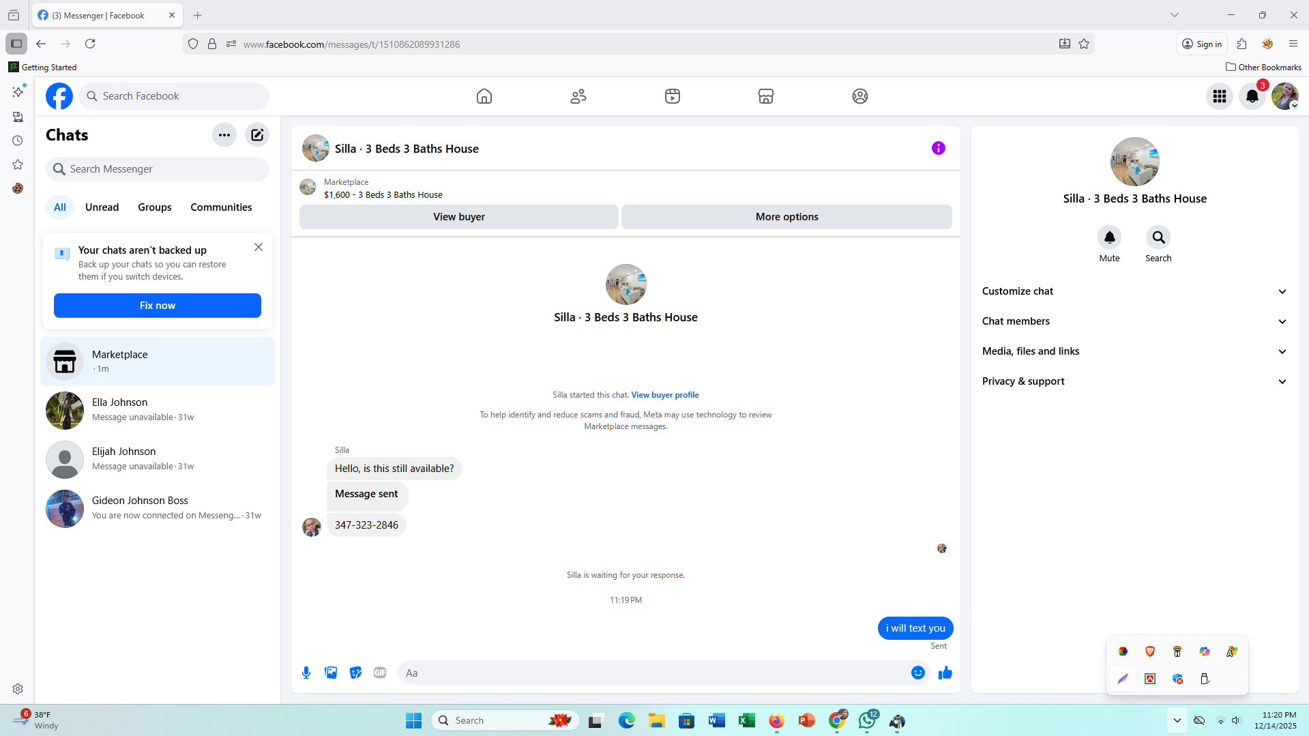Open the Marketplace icon in top navigation

766,96
